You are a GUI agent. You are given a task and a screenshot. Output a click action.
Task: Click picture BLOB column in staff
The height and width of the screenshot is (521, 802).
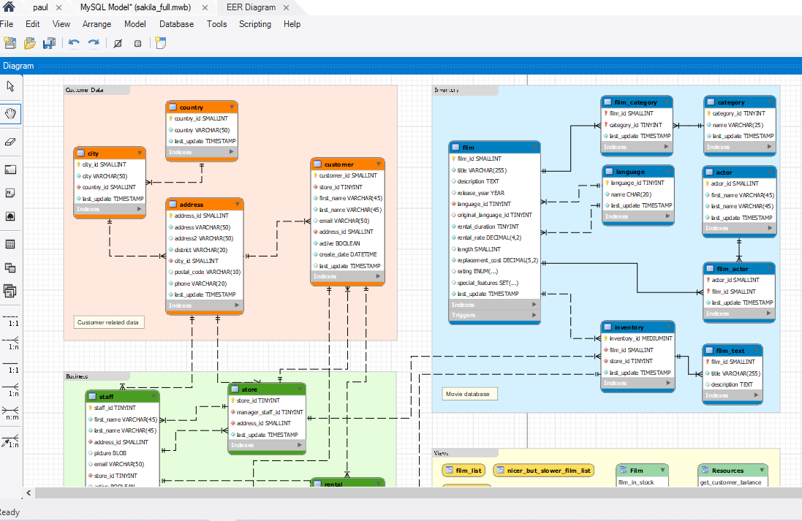click(110, 453)
